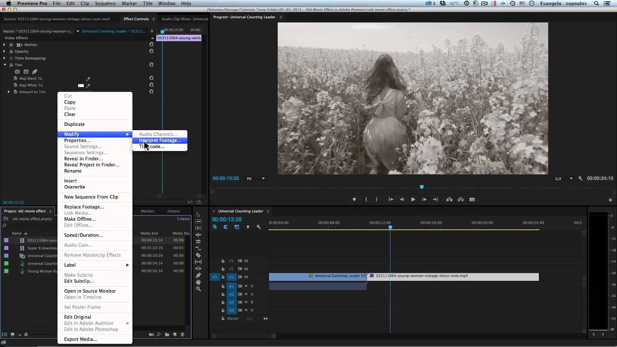The image size is (617, 347).
Task: Play the Program Monitor video
Action: click(413, 200)
